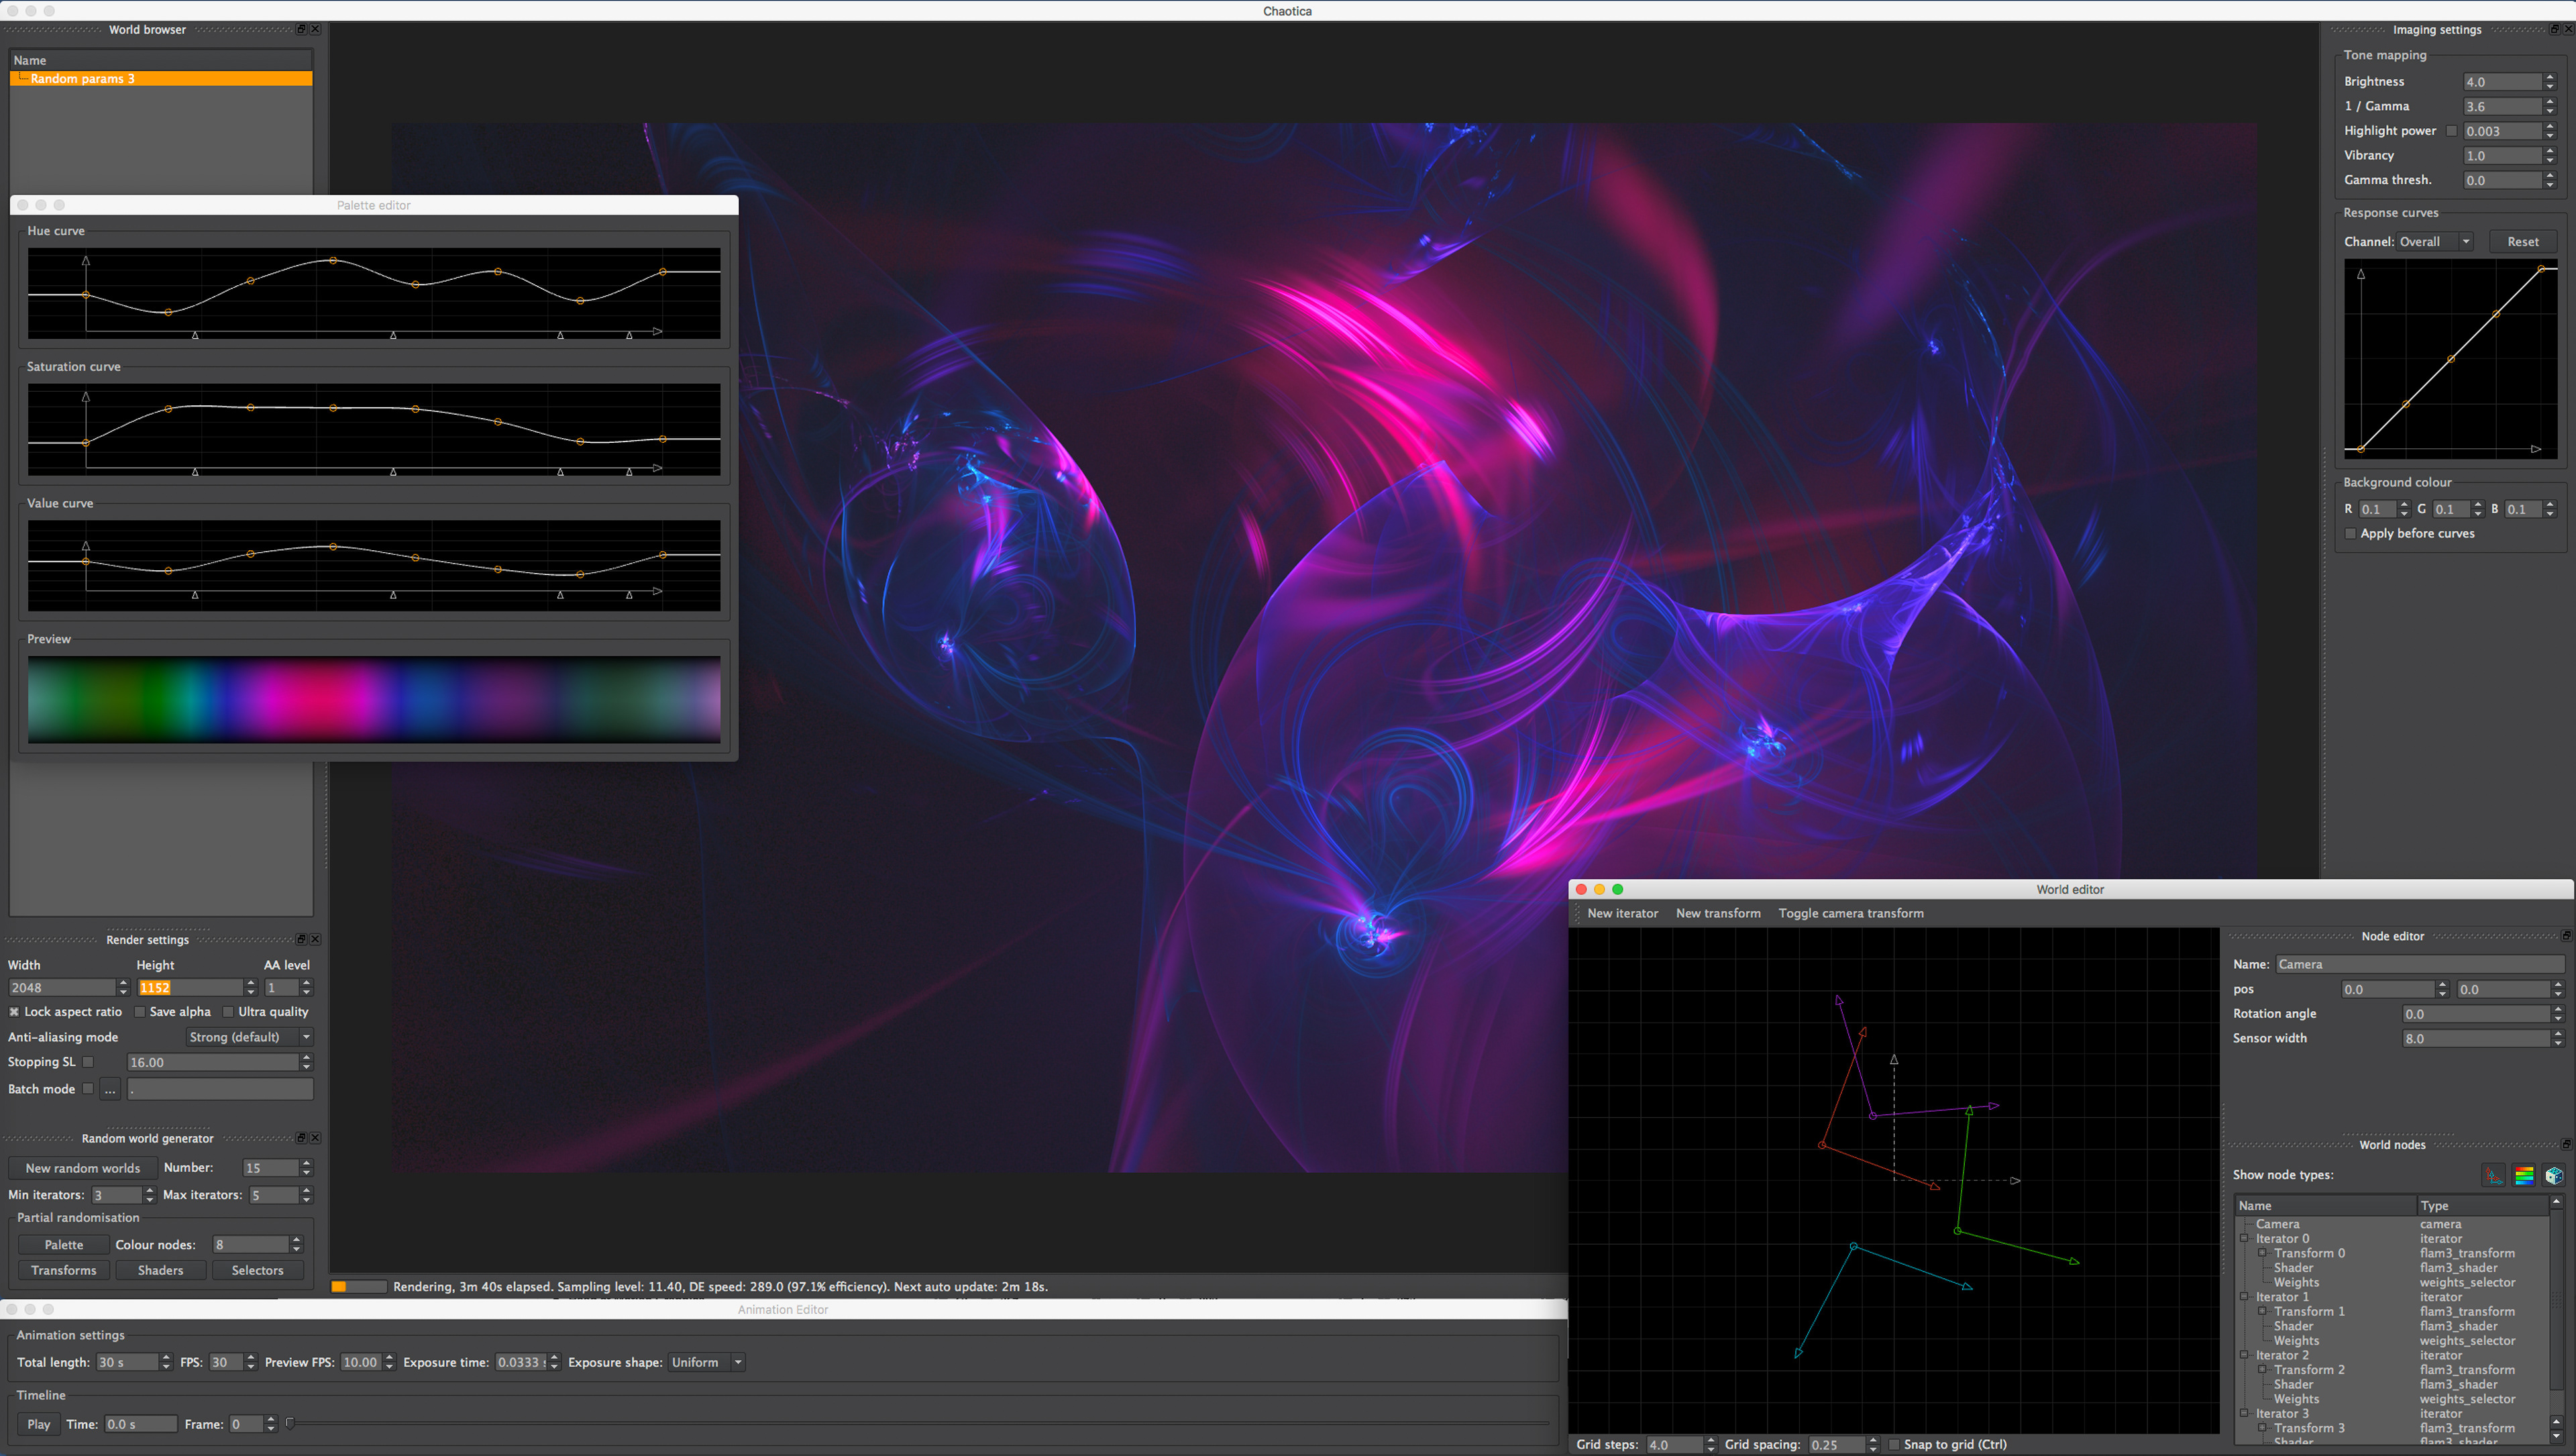Enable Snap to grid checkbox
2576x1456 pixels.
1894,1444
